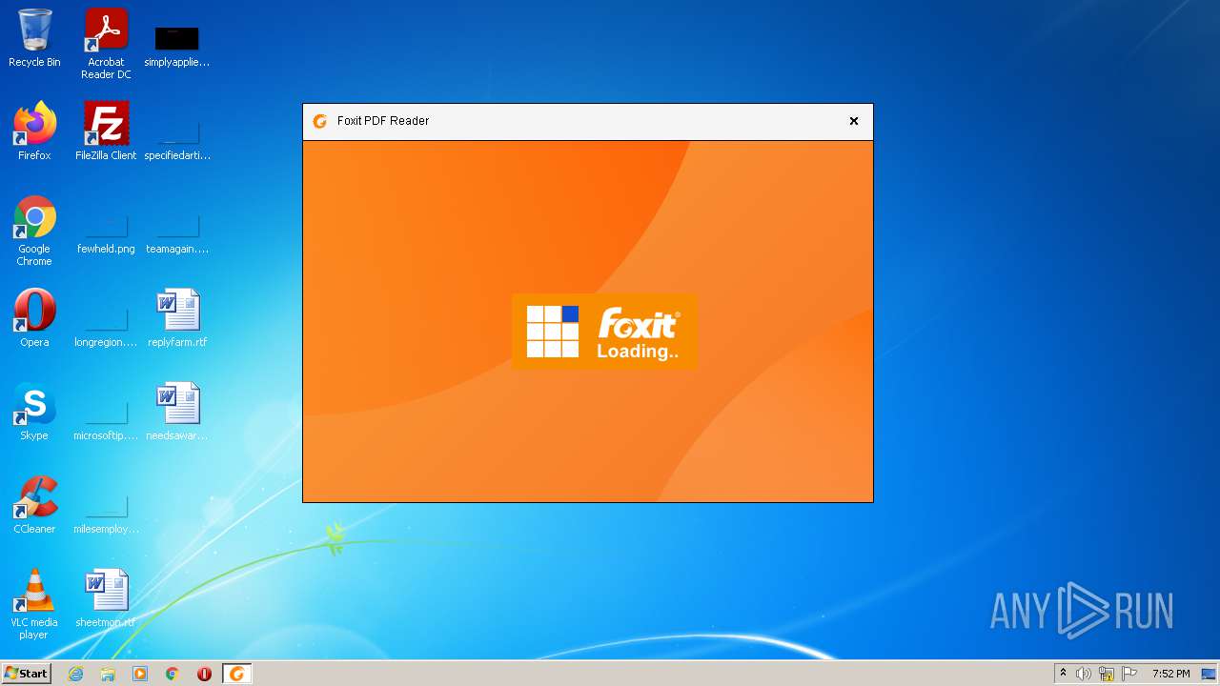Image resolution: width=1220 pixels, height=686 pixels.
Task: Open VLC media player shortcut
Action: pyautogui.click(x=34, y=604)
